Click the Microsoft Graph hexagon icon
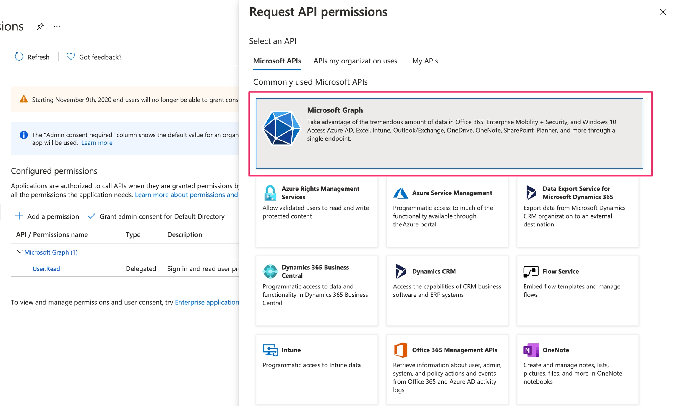The image size is (681, 406). [x=281, y=128]
